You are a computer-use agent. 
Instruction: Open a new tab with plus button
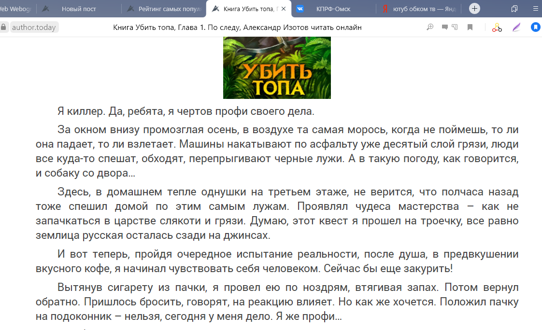(x=475, y=9)
